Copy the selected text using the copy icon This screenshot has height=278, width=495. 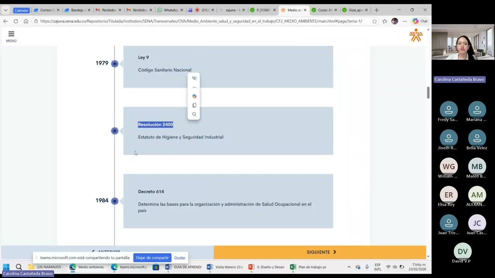[x=194, y=105]
